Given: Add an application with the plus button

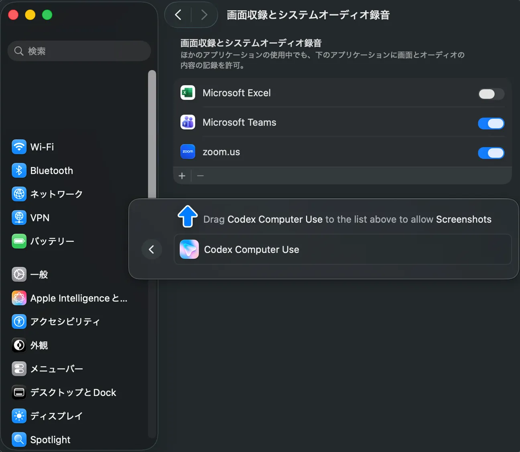Looking at the screenshot, I should [182, 176].
